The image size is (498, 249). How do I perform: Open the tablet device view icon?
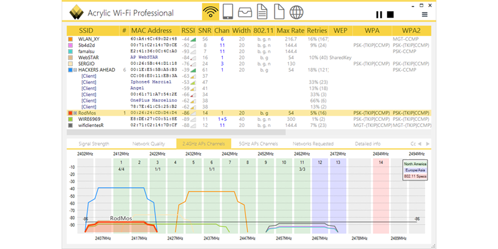click(228, 12)
